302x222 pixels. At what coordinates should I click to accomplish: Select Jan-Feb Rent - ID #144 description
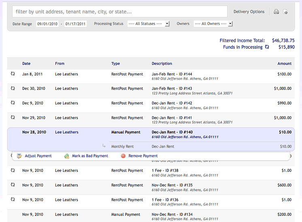pyautogui.click(x=172, y=74)
